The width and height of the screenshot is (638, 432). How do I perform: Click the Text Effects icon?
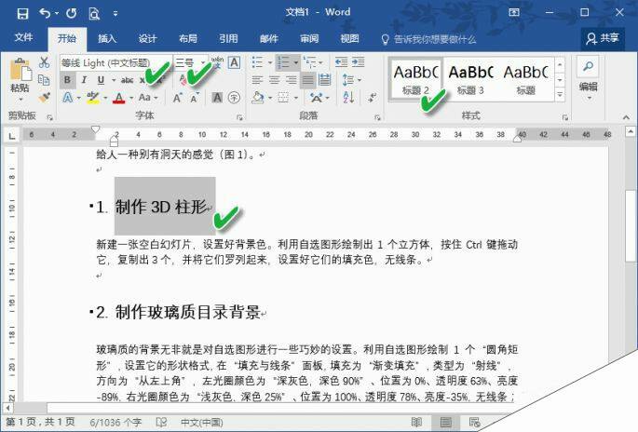coord(68,98)
